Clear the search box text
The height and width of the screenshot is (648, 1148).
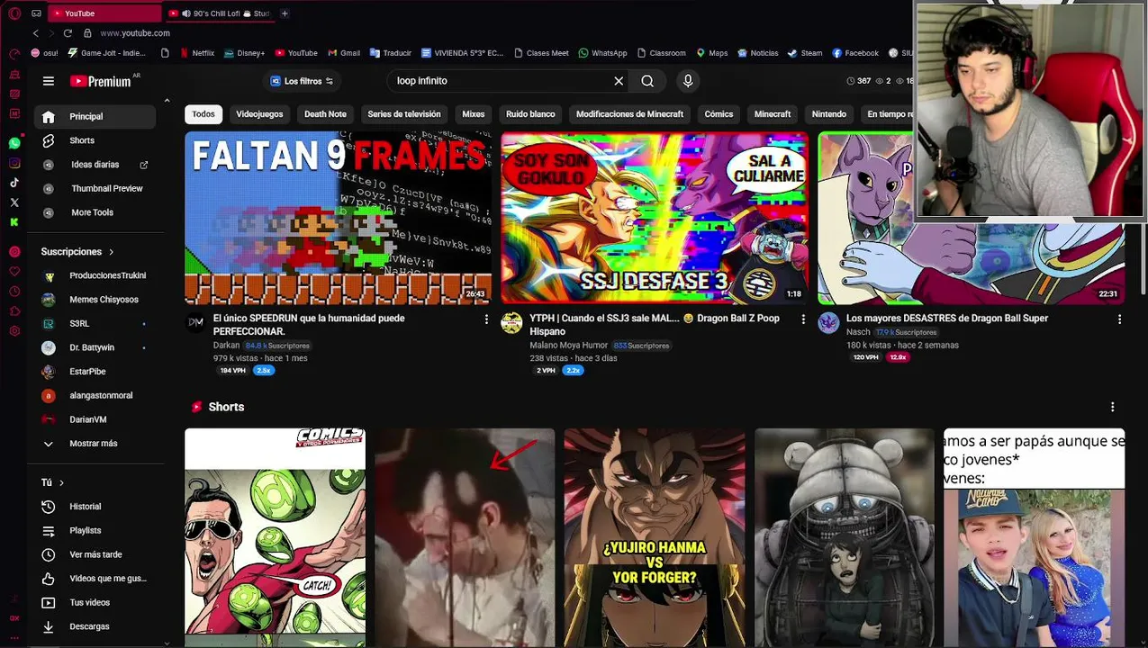coord(619,81)
